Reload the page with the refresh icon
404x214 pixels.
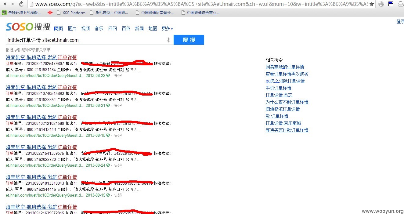pyautogui.click(x=21, y=4)
